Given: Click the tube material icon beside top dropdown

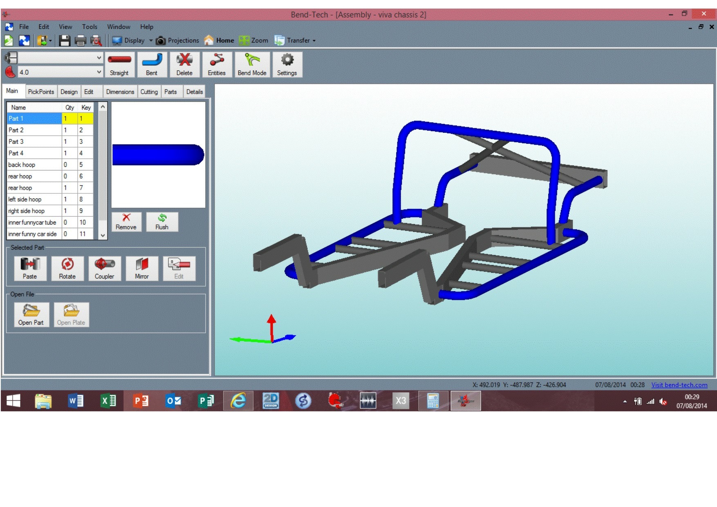Looking at the screenshot, I should click(x=10, y=58).
